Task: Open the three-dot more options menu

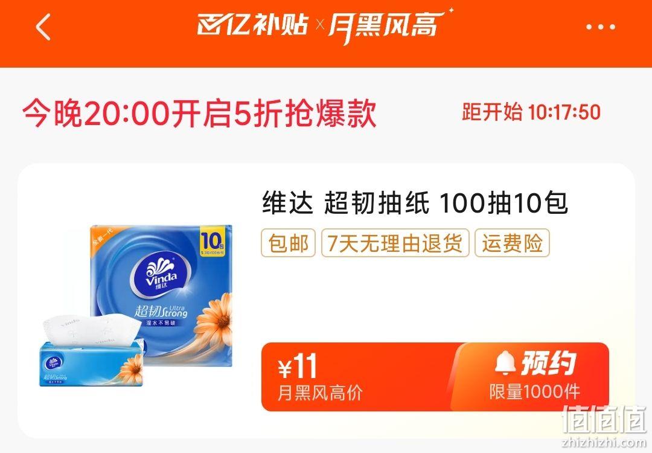Action: 601,27
